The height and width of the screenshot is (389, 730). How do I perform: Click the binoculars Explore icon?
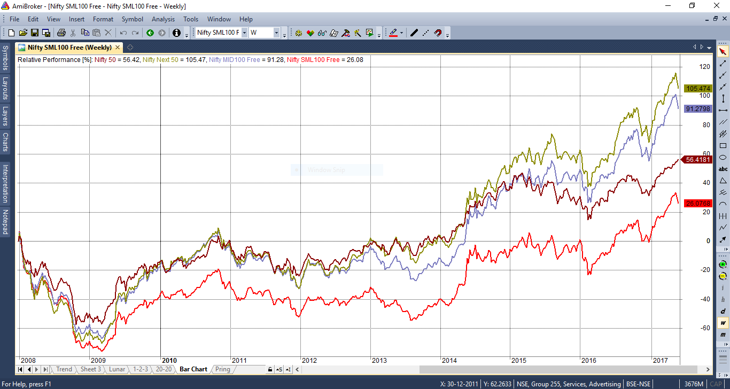[x=322, y=33]
